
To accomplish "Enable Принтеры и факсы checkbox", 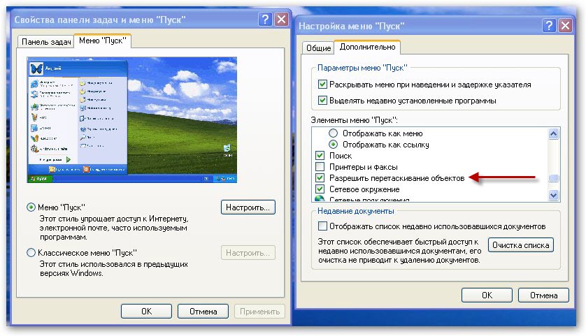I will tap(320, 167).
